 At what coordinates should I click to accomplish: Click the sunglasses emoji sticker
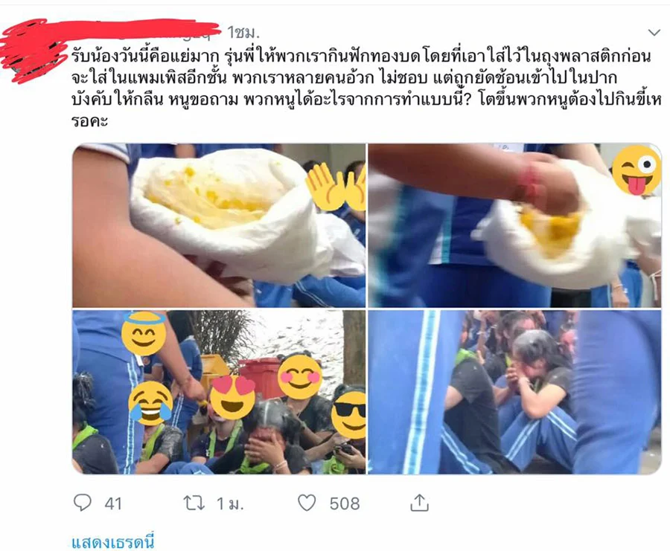(348, 415)
